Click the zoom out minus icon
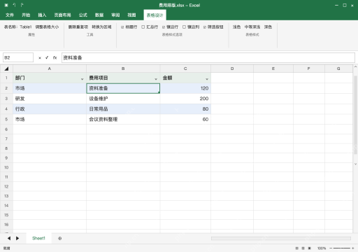 coord(331,248)
